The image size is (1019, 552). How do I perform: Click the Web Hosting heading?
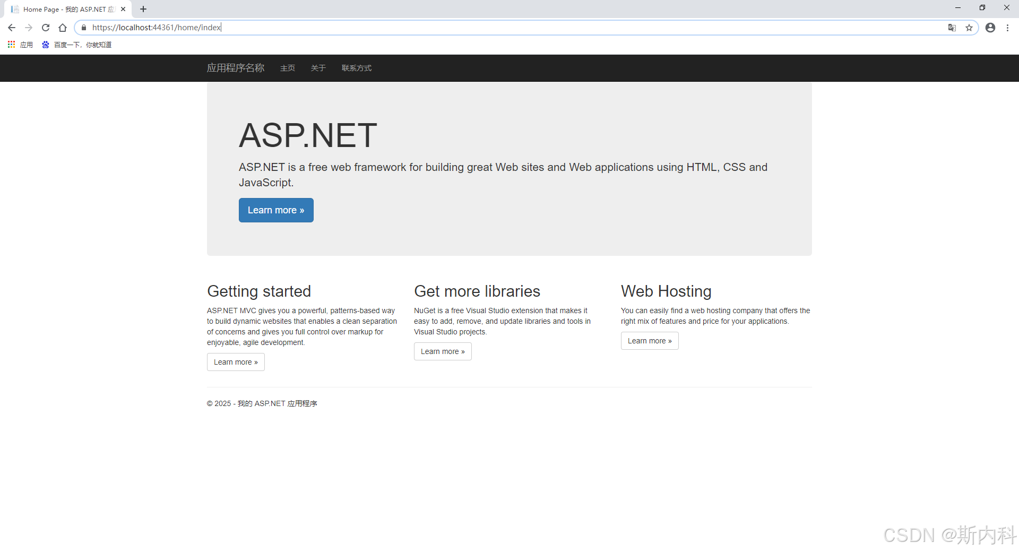pyautogui.click(x=666, y=291)
